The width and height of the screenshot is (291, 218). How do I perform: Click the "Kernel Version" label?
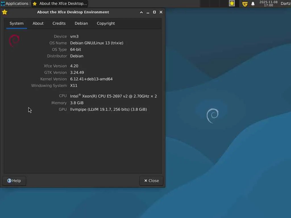click(53, 79)
